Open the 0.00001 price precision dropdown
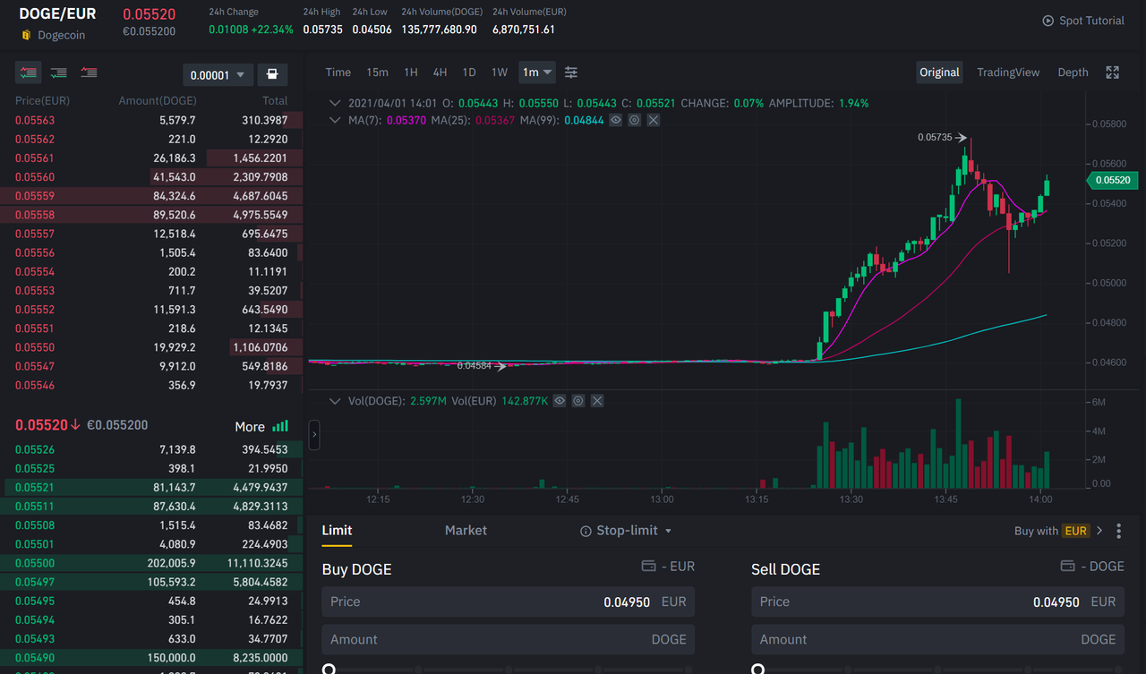The image size is (1146, 674). click(218, 75)
